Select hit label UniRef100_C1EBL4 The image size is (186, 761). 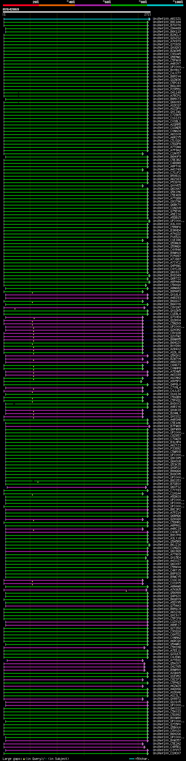[x=167, y=314]
